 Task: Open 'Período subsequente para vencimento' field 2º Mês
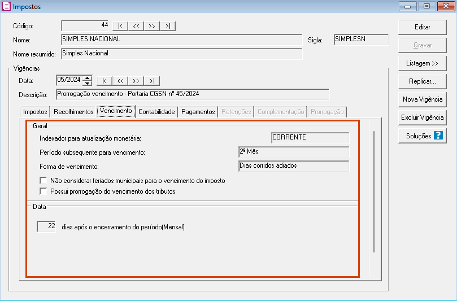[x=294, y=152]
